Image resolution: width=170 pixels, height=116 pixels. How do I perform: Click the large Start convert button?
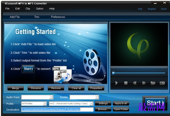pyautogui.click(x=155, y=103)
